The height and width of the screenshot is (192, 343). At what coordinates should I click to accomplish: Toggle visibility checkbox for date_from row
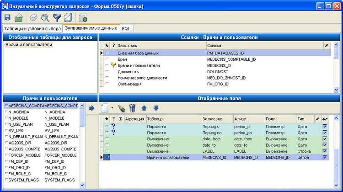(x=325, y=139)
